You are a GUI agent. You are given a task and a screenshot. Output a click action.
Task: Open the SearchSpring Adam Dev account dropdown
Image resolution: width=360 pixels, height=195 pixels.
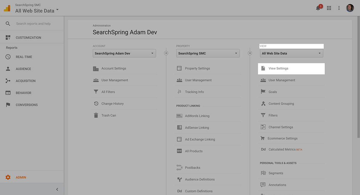pyautogui.click(x=124, y=53)
